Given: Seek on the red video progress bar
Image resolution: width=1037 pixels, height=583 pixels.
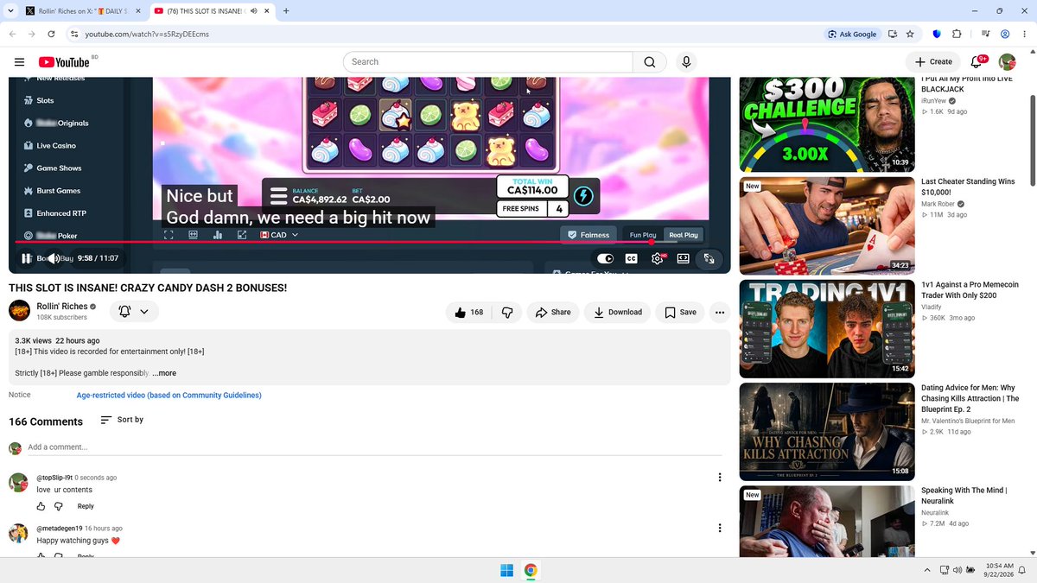Looking at the screenshot, I should (369, 242).
